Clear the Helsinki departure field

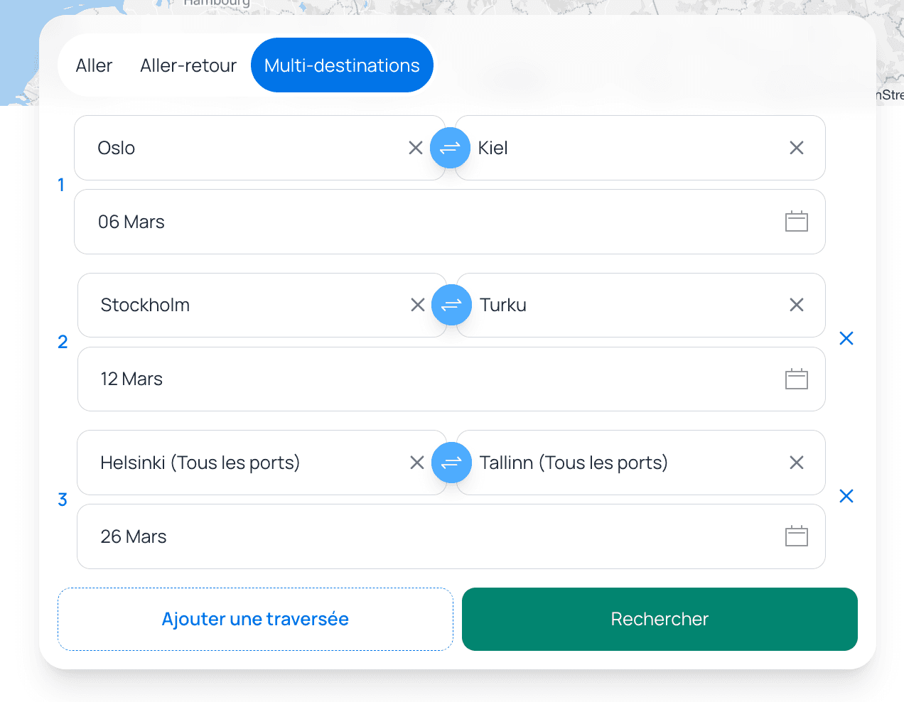[x=417, y=463]
